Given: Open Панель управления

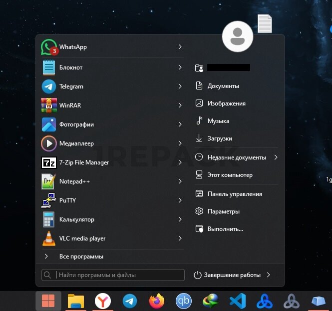Looking at the screenshot, I should (x=234, y=194).
